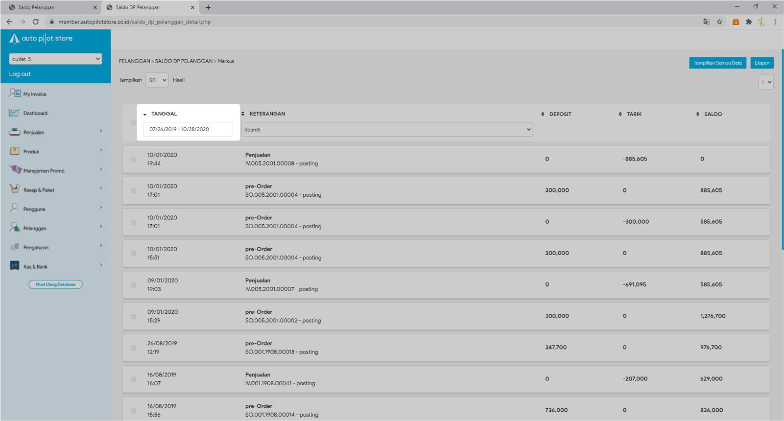Open the Keterangan Search dropdown
784x421 pixels.
(387, 130)
